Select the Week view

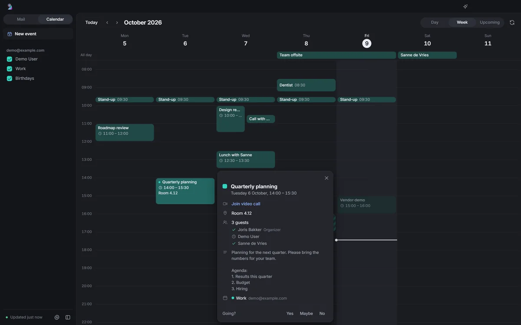pos(462,23)
